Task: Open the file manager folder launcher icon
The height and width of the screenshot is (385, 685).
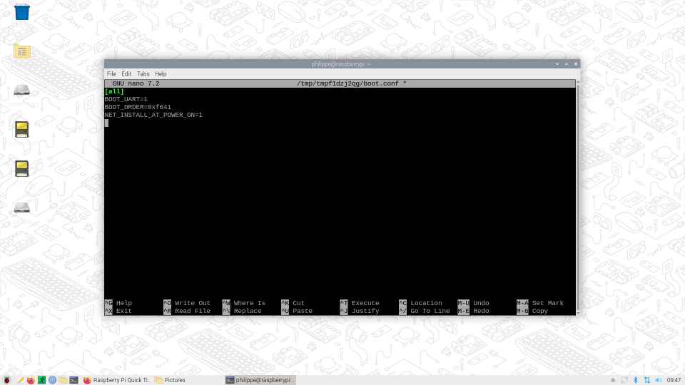Action: 64,380
